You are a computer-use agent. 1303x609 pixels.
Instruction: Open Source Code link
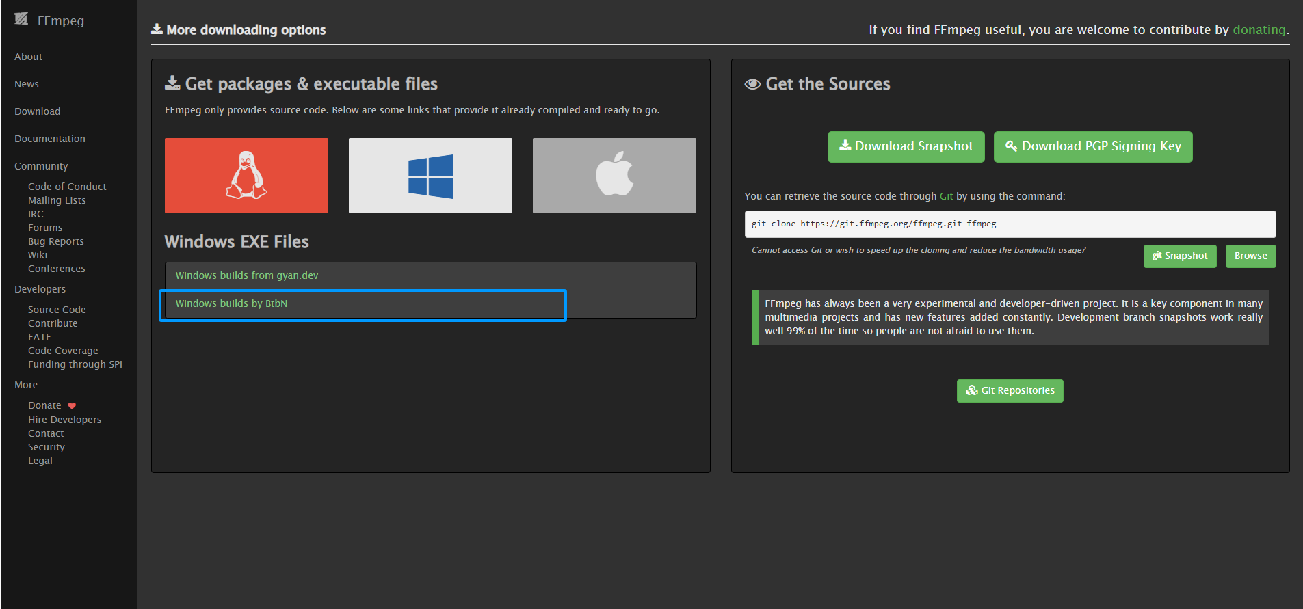(x=57, y=310)
